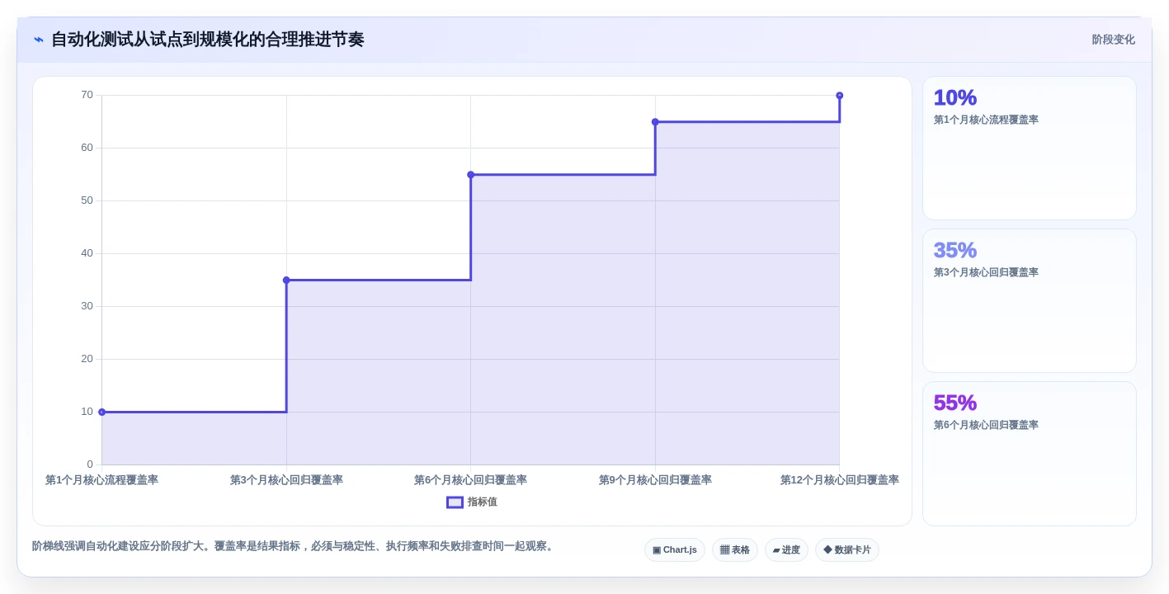Click the y-axis value 70
The image size is (1169, 594).
87,95
